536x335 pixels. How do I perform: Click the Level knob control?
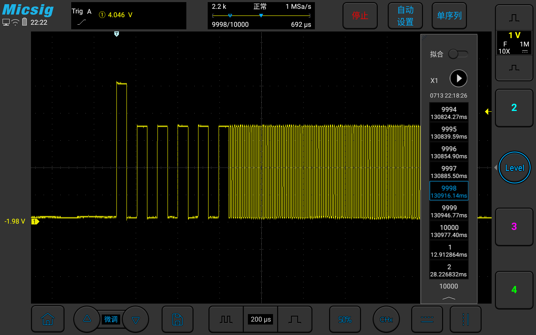point(514,167)
